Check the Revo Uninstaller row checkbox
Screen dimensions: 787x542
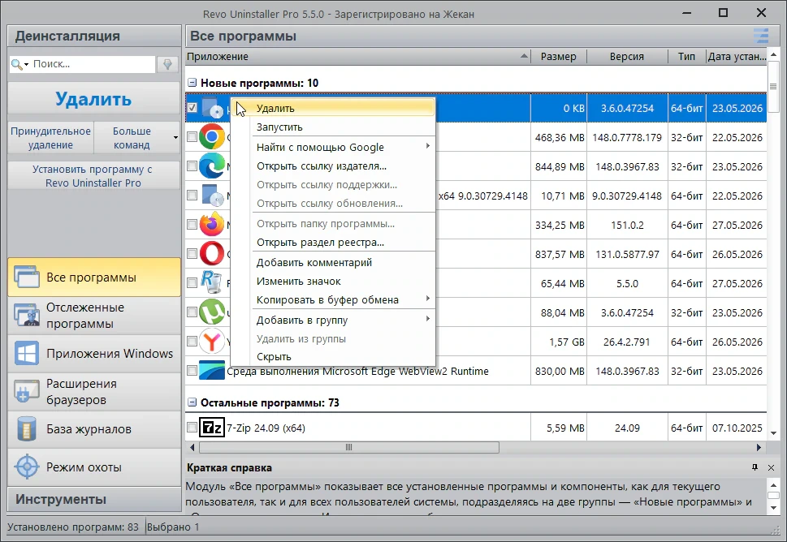click(x=192, y=283)
